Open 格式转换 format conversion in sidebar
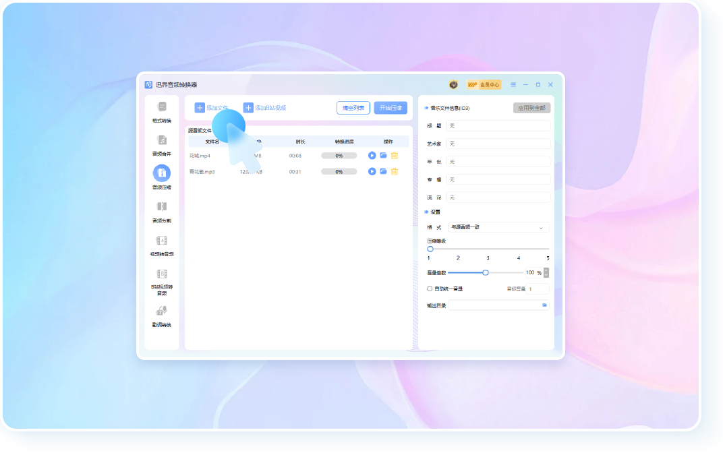This screenshot has height=453, width=723. (162, 112)
